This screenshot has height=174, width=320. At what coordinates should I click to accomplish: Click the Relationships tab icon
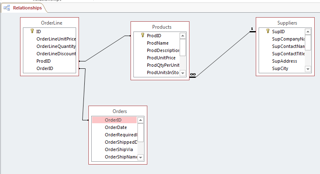(x=7, y=8)
